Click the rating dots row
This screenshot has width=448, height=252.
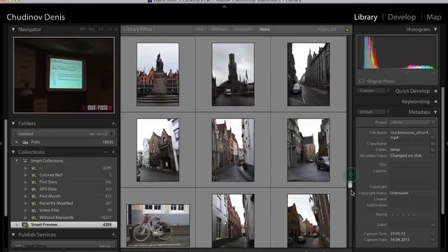(403, 215)
